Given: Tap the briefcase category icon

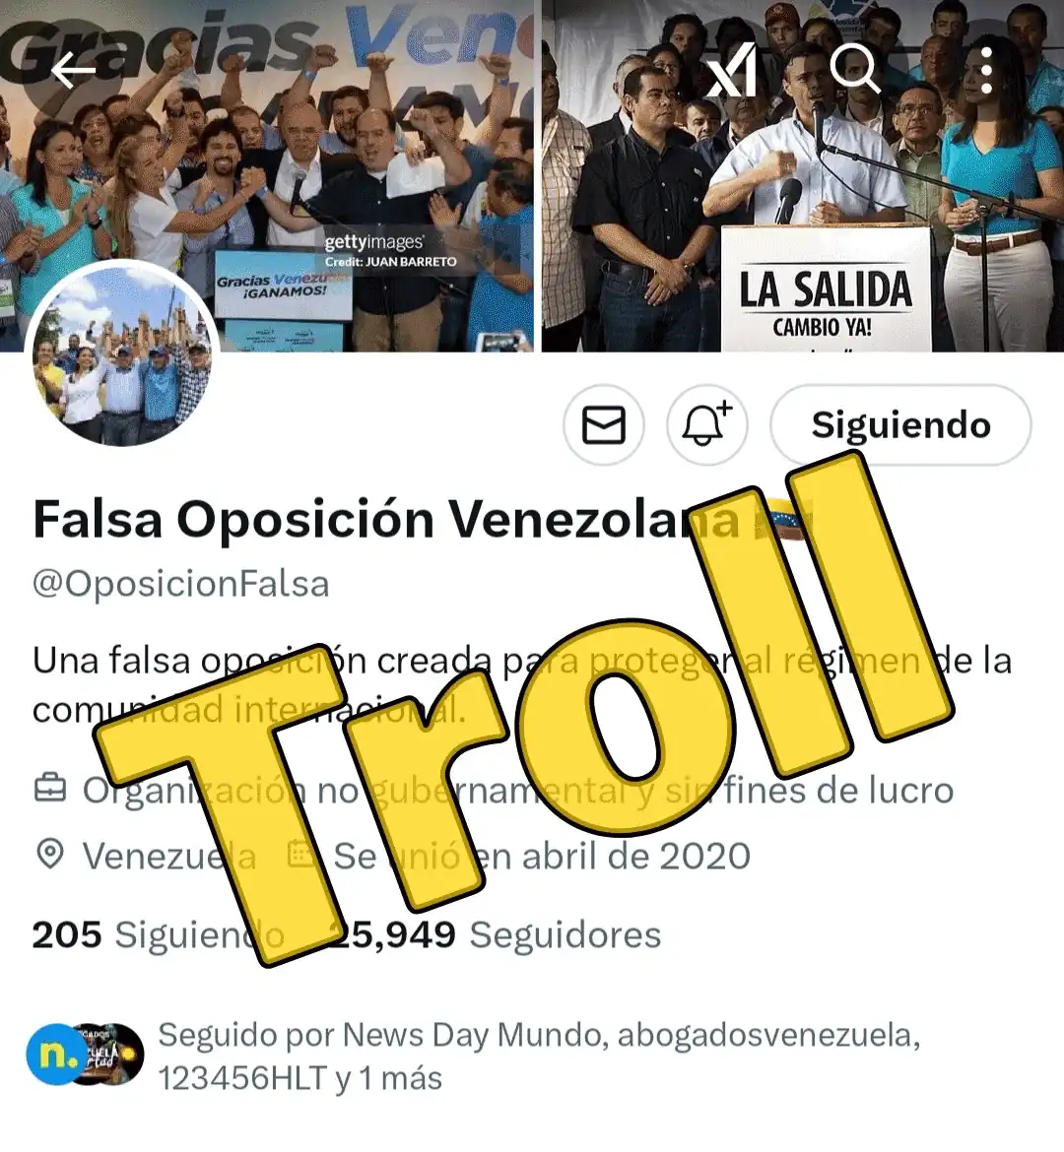Looking at the screenshot, I should 50,789.
